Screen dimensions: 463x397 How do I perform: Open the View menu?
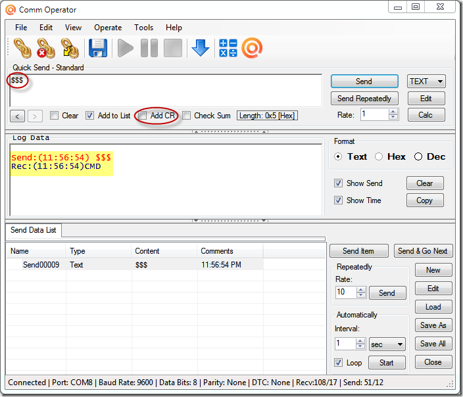click(73, 28)
